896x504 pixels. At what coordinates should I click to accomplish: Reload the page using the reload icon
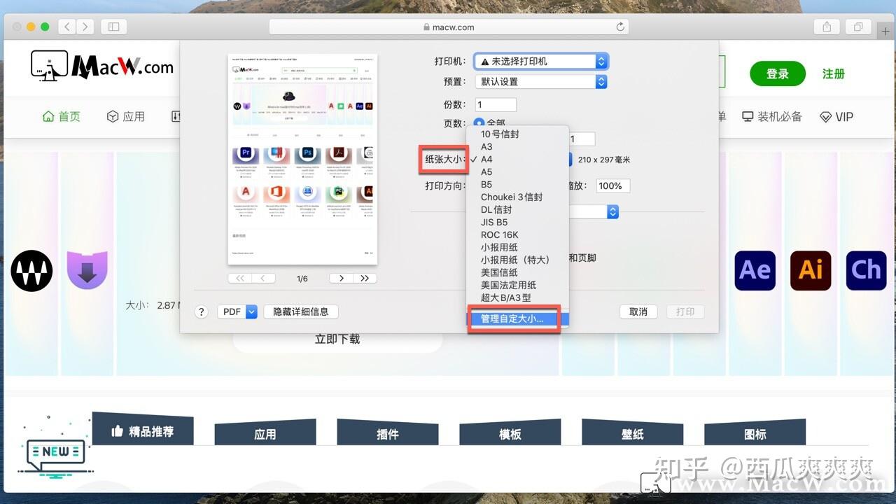point(620,26)
